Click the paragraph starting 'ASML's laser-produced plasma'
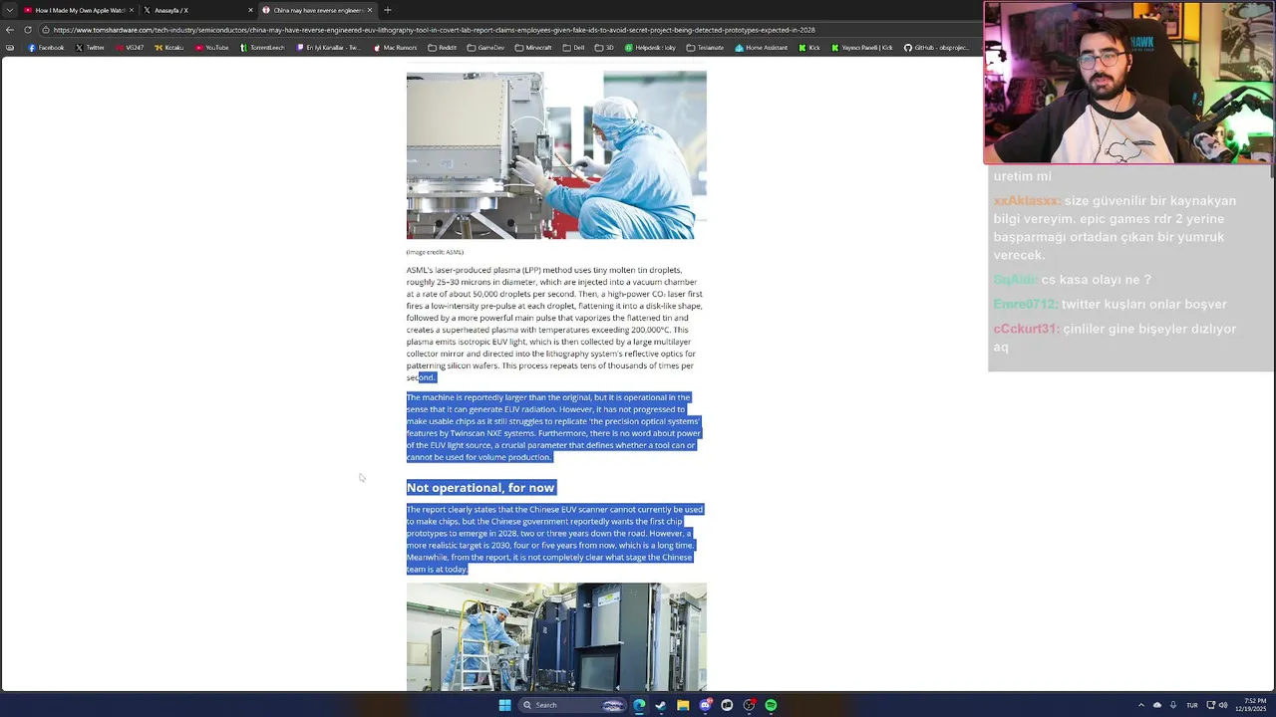Viewport: 1276px width, 717px height. [x=554, y=324]
